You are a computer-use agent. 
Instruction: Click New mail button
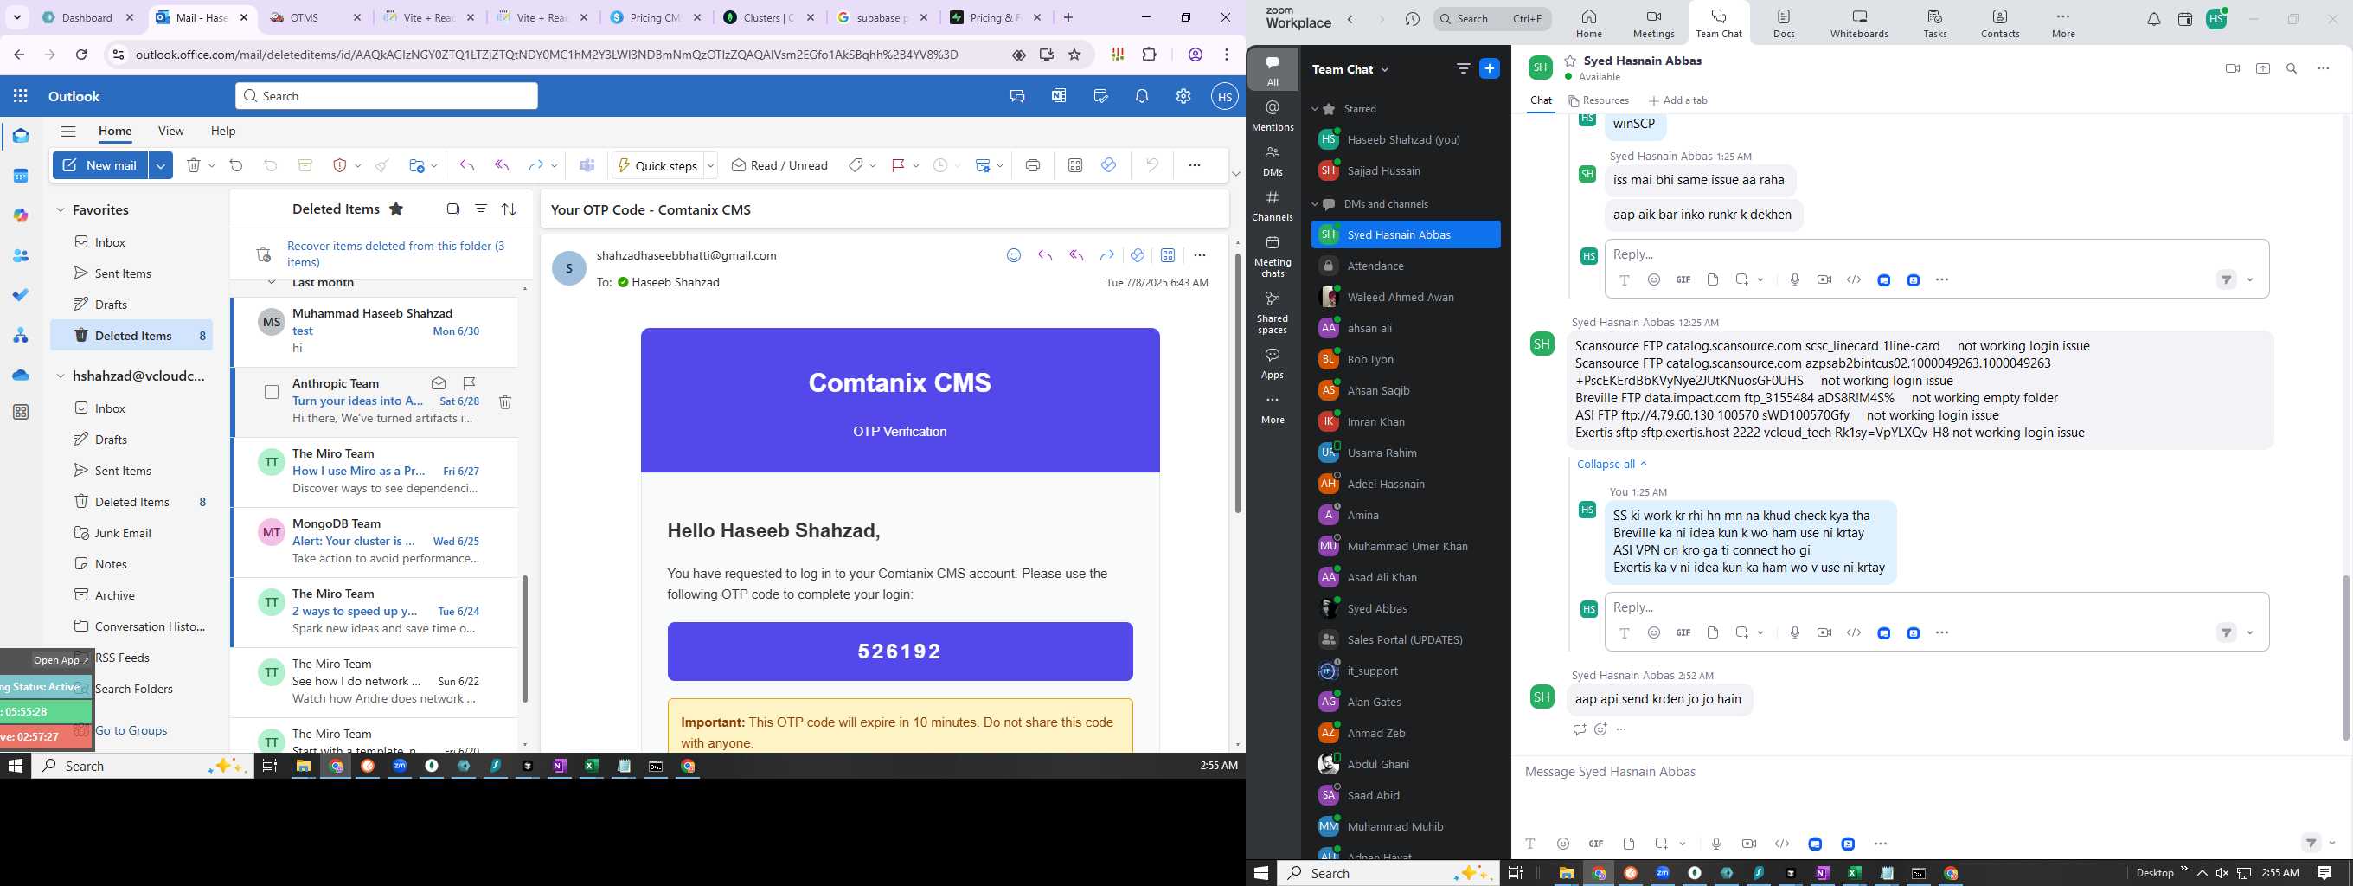[100, 165]
